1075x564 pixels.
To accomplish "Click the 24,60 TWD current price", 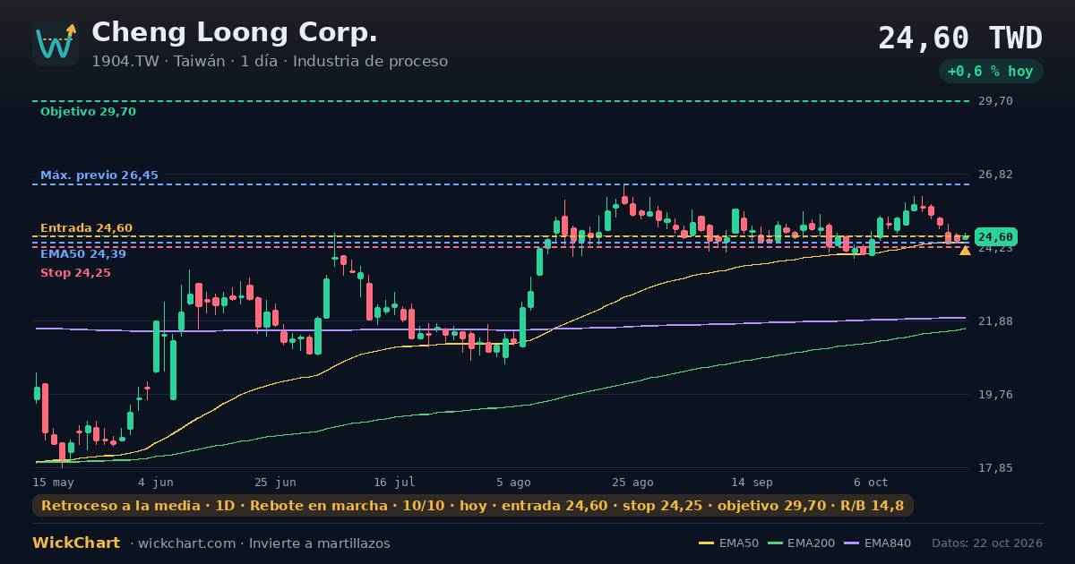I will [960, 38].
